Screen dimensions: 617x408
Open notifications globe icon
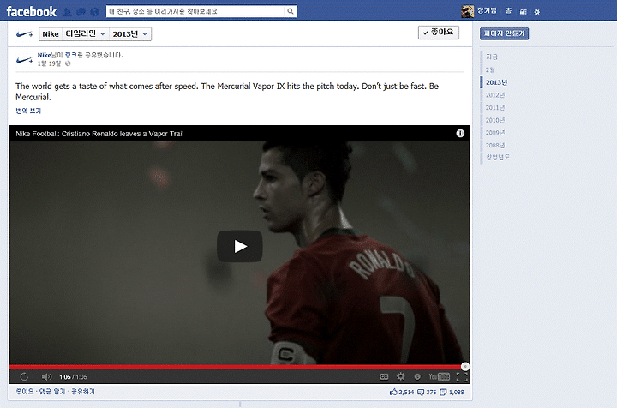94,12
